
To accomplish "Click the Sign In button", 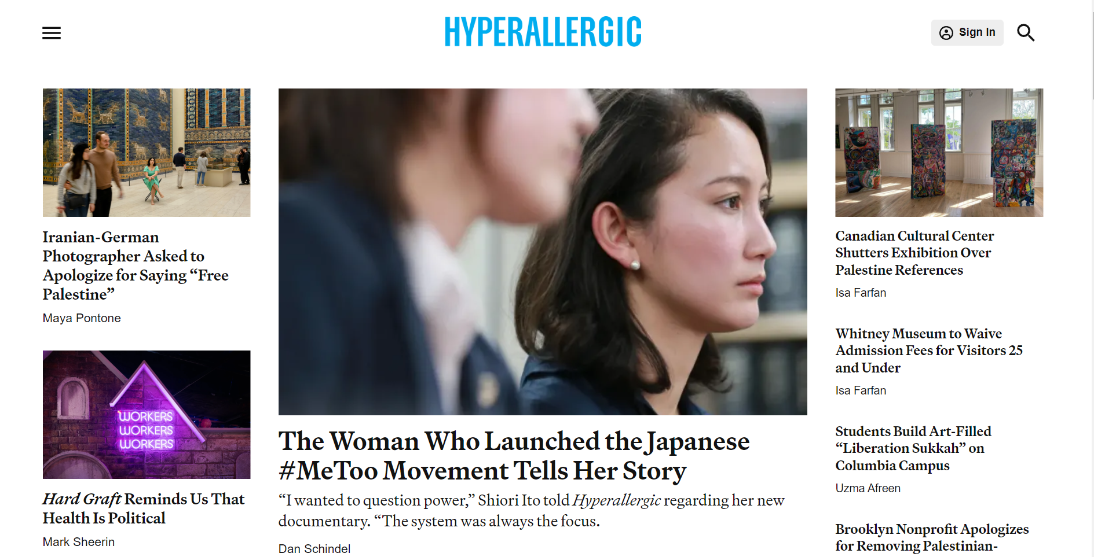I will pos(967,32).
